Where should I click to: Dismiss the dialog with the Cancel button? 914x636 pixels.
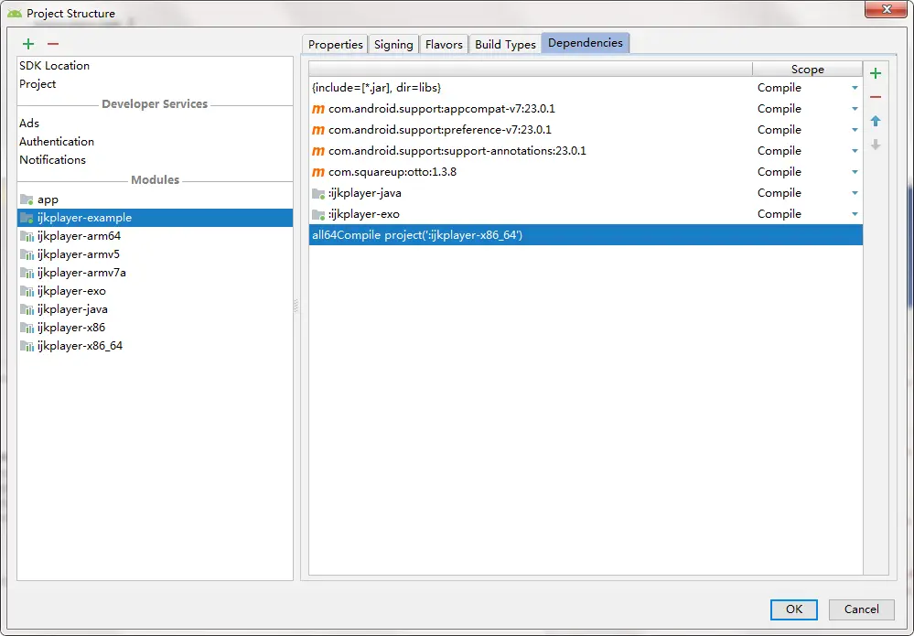(862, 609)
